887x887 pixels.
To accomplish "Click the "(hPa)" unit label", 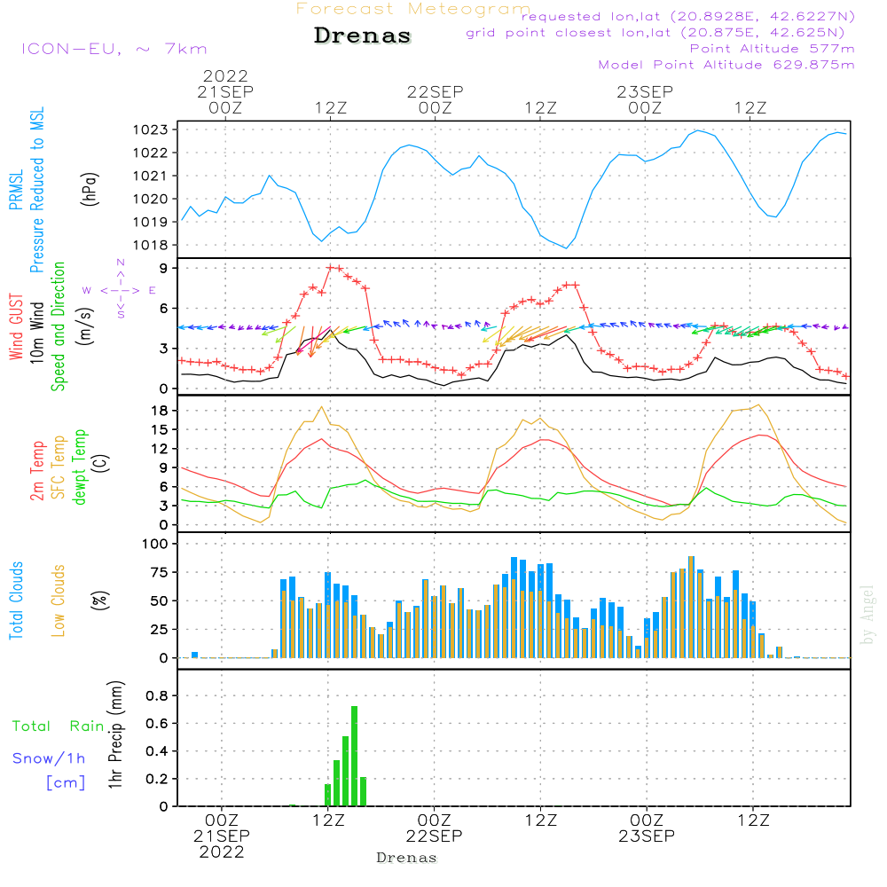I will coord(90,189).
